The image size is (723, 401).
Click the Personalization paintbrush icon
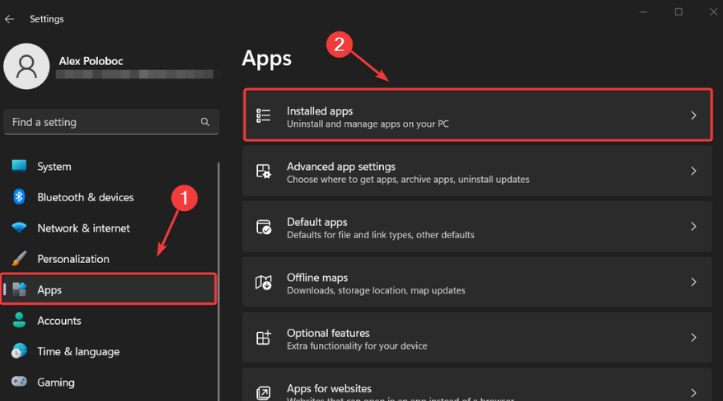19,258
